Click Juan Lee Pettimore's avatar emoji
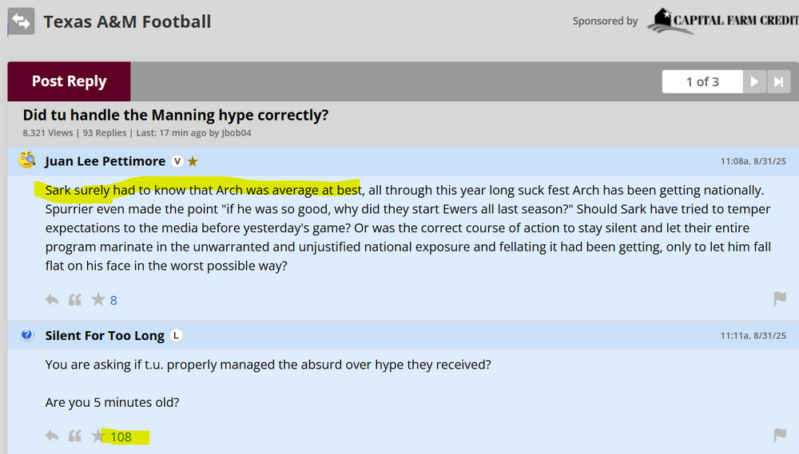The height and width of the screenshot is (454, 799). (27, 160)
